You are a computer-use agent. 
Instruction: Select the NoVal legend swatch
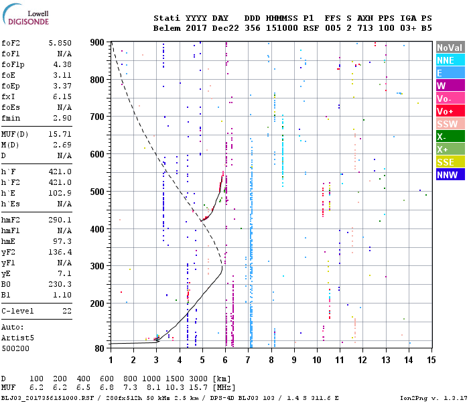coord(450,48)
